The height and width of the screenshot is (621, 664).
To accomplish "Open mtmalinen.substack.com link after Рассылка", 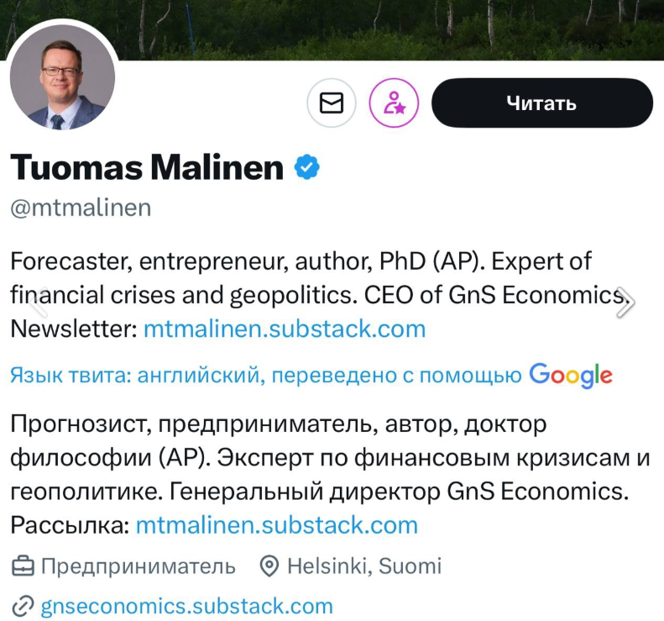I will pyautogui.click(x=276, y=526).
